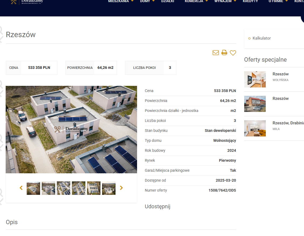The height and width of the screenshot is (236, 304).
Task: Open the Rzeszów Miła special offer title
Action: 288,123
